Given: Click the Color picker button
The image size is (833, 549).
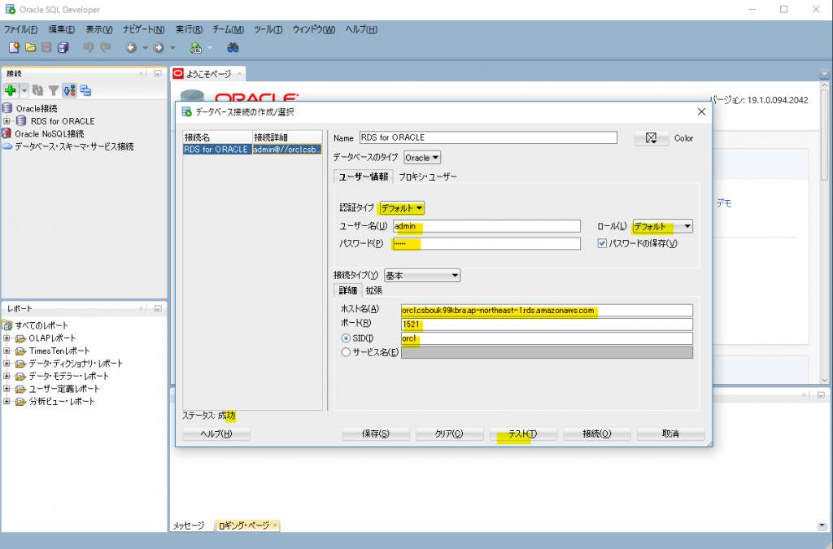Looking at the screenshot, I should (x=651, y=138).
